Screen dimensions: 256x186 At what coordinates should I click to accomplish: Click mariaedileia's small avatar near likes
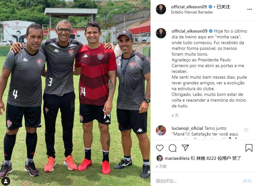point(160,158)
